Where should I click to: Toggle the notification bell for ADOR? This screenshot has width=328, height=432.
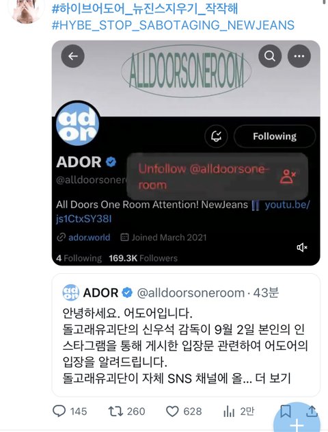pos(216,136)
